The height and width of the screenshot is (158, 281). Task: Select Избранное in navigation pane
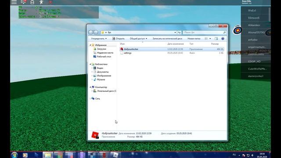click(x=101, y=45)
